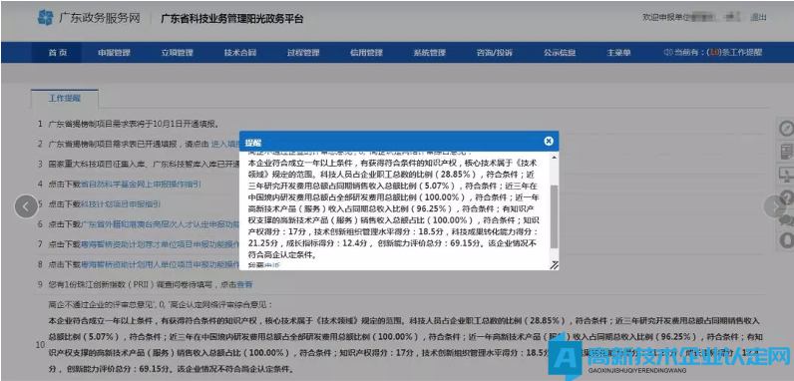Close the 提醒 reminder dialog
The image size is (794, 381).
549,142
